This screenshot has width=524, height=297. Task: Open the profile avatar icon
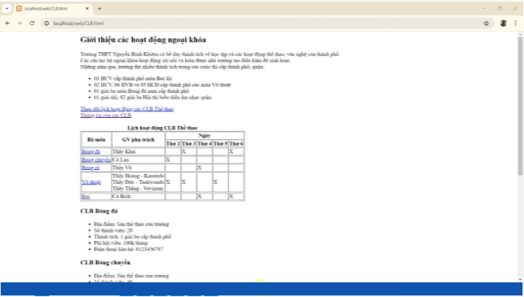tap(504, 23)
